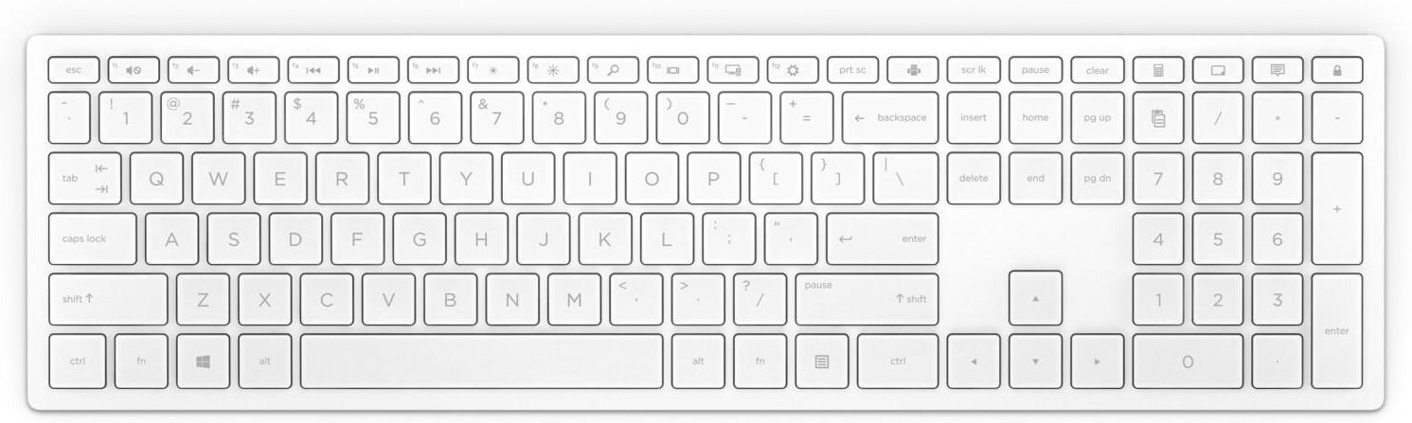Viewport: 1412px width, 423px height.
Task: Click the backspace key
Action: click(x=890, y=118)
